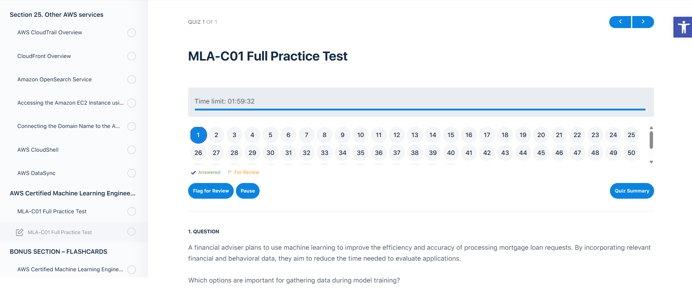
Task: Open the Quiz Summary
Action: tap(631, 191)
